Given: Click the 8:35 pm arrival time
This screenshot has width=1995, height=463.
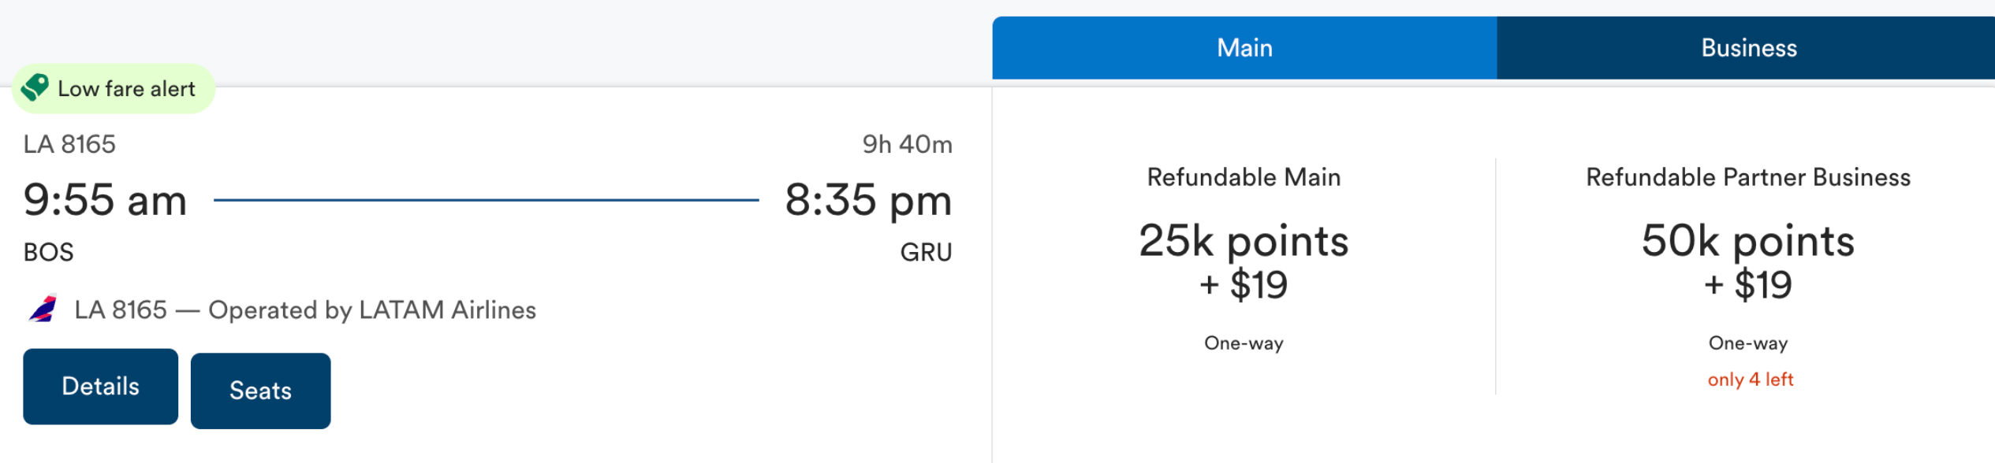Looking at the screenshot, I should pos(868,200).
